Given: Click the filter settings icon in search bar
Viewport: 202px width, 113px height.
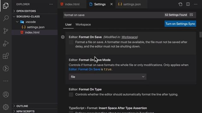Looking at the screenshot, I should (191, 15).
